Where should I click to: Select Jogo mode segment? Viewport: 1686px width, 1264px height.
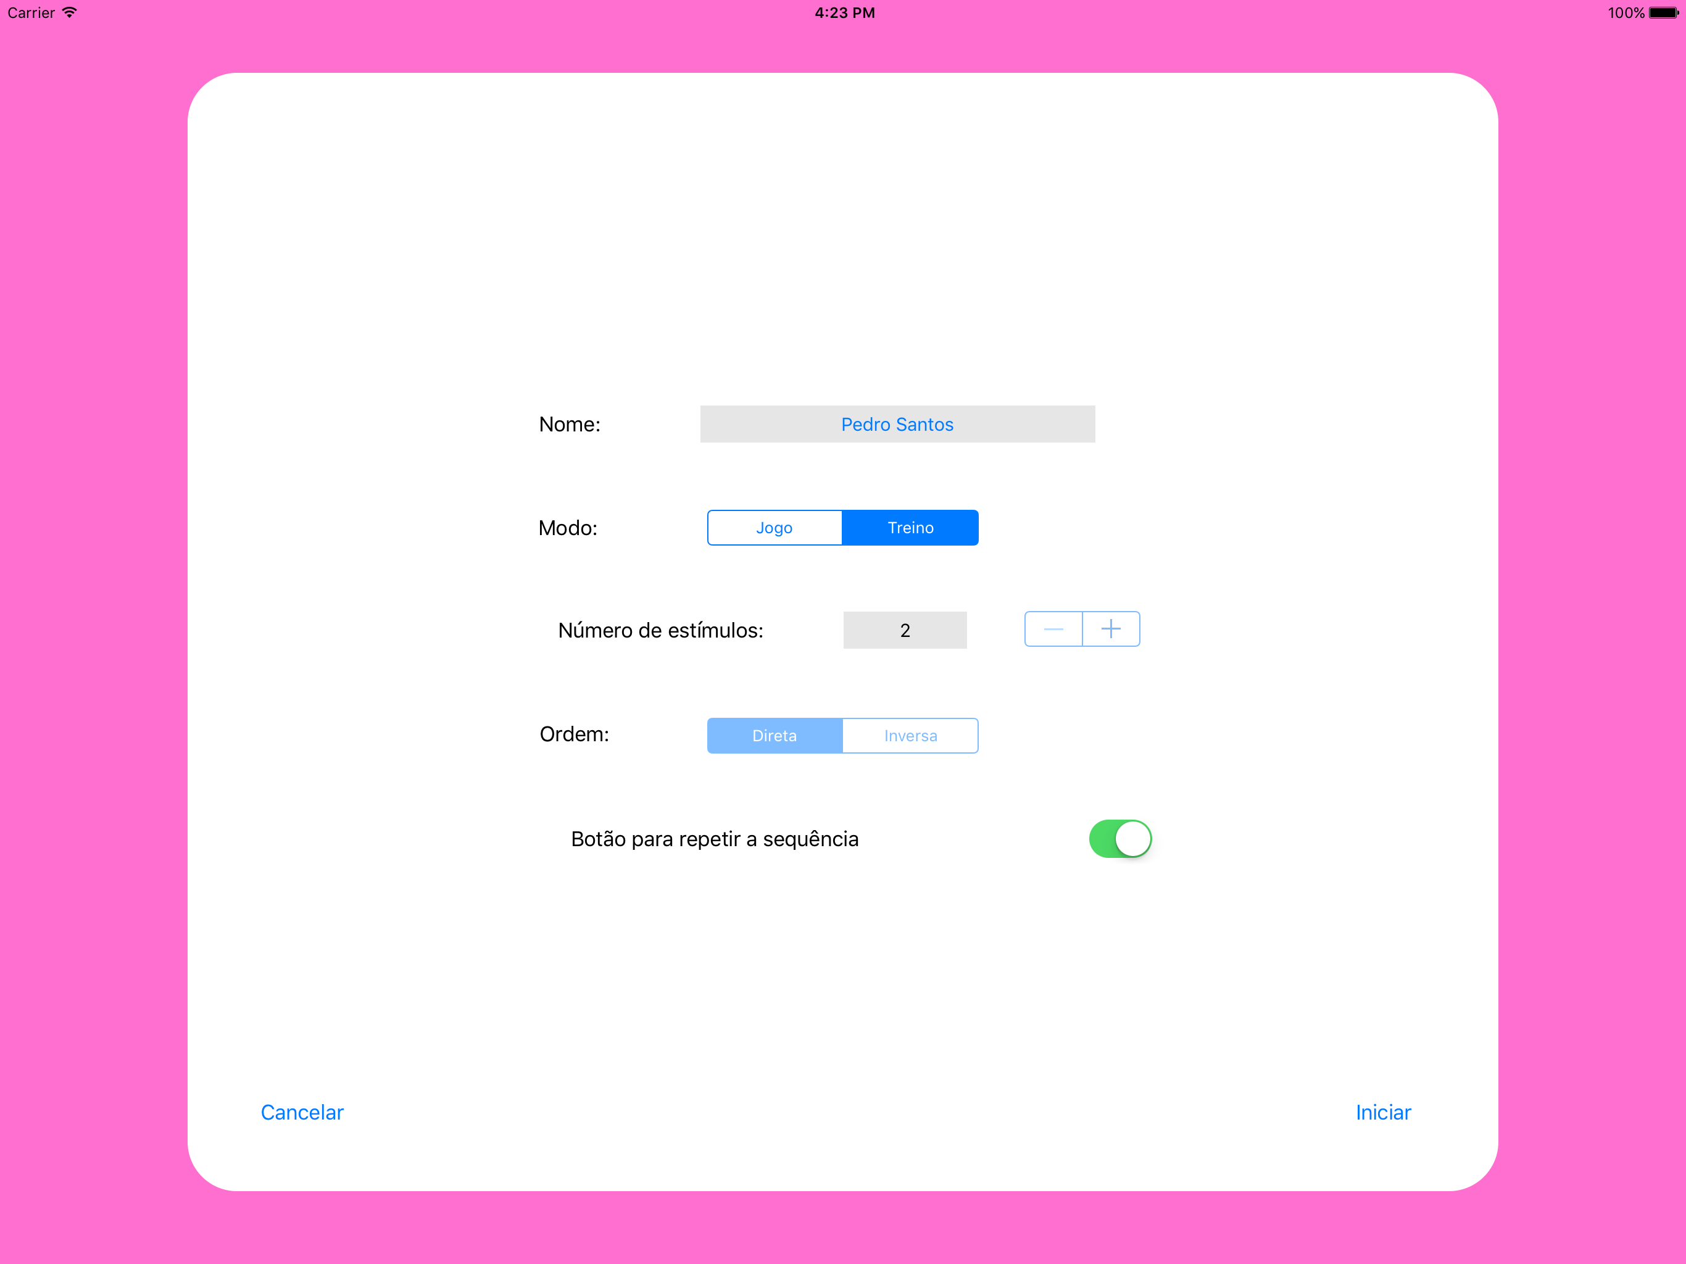[774, 528]
